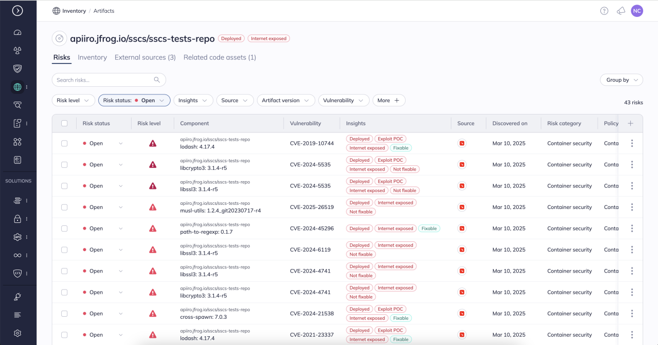Click risk level triangle for CVE-2024-6119 row

point(153,250)
